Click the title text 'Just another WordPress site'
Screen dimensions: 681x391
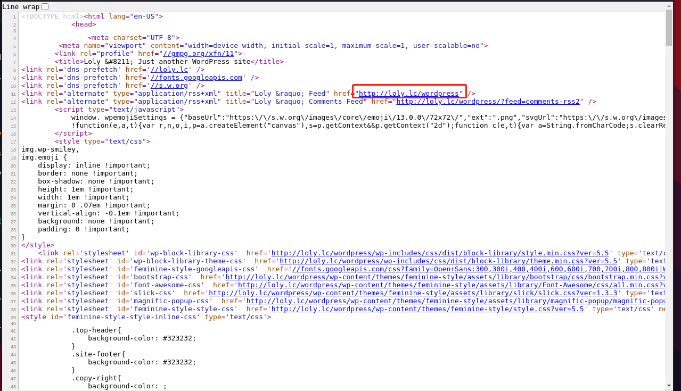click(x=194, y=62)
